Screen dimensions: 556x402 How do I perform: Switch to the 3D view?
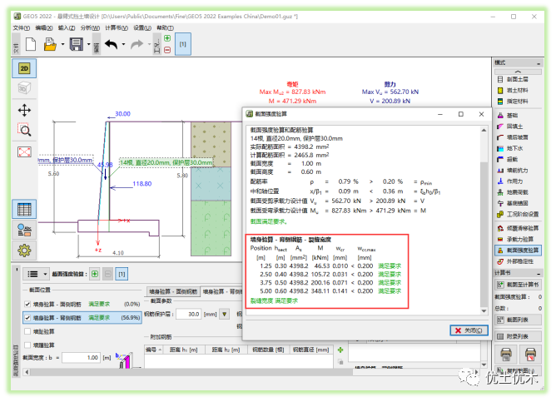coord(24,88)
